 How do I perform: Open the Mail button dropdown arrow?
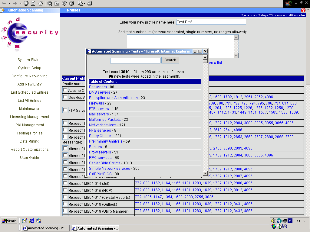(x=84, y=3)
